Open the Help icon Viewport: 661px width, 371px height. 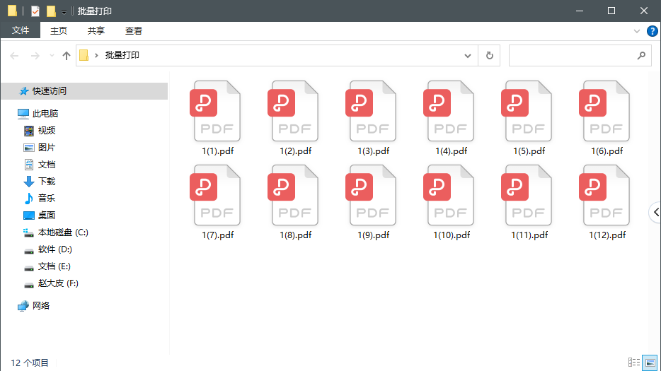pyautogui.click(x=652, y=31)
